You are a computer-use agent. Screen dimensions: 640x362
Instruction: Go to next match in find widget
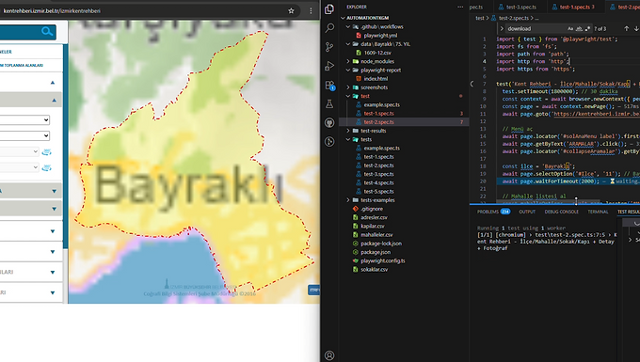point(636,28)
